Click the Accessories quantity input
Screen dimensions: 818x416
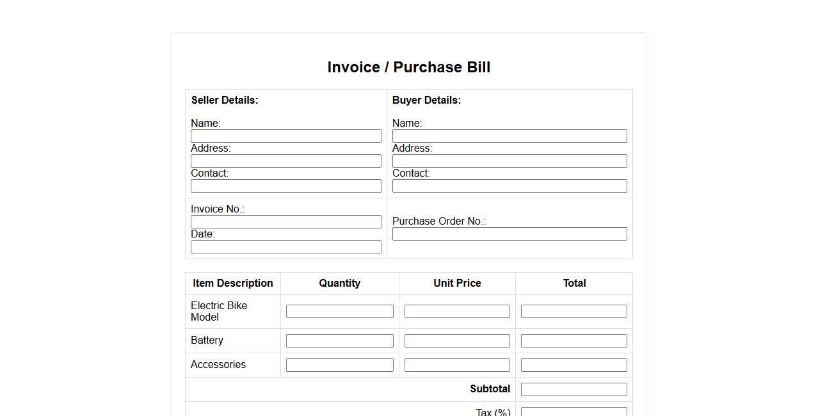[339, 365]
